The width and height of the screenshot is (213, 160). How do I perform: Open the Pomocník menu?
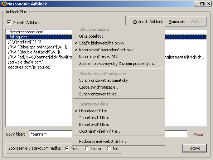(176, 22)
